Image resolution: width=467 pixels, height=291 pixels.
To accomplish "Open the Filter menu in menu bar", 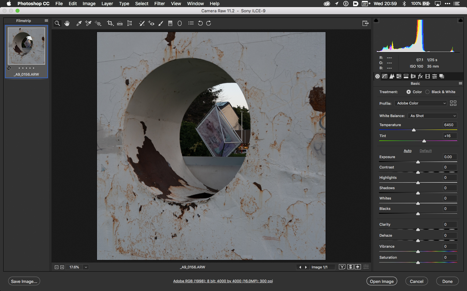I will 159,4.
